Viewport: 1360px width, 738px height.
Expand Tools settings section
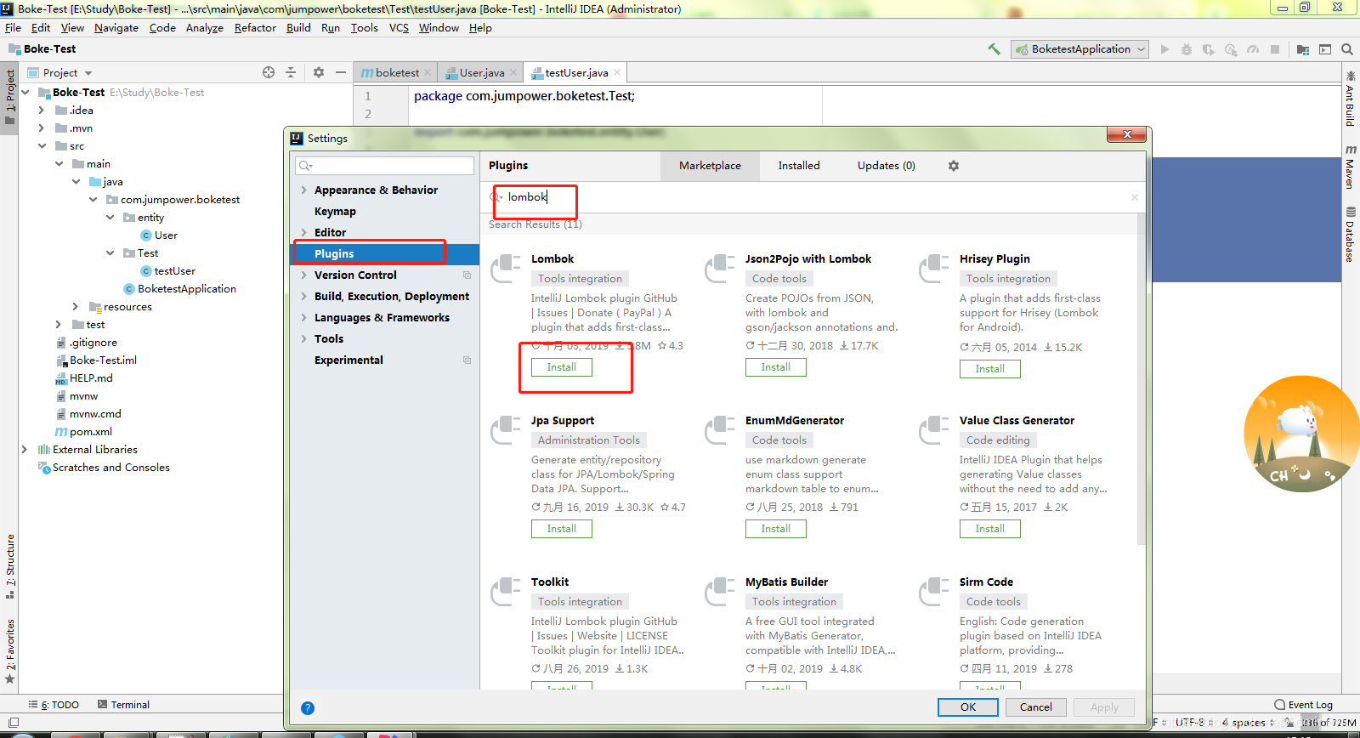click(304, 339)
